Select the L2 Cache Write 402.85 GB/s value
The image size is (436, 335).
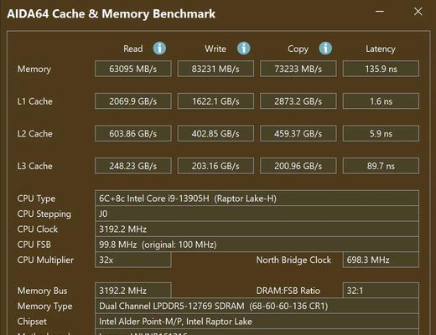click(x=215, y=133)
